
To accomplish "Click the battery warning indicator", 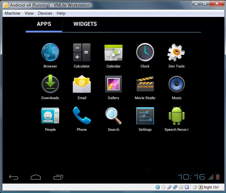I will 218,177.
